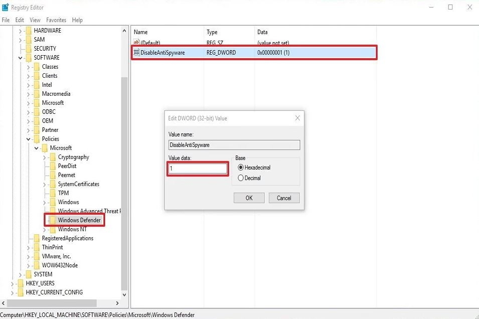
Task: Expand the HARDWARE registry key
Action: (20, 30)
